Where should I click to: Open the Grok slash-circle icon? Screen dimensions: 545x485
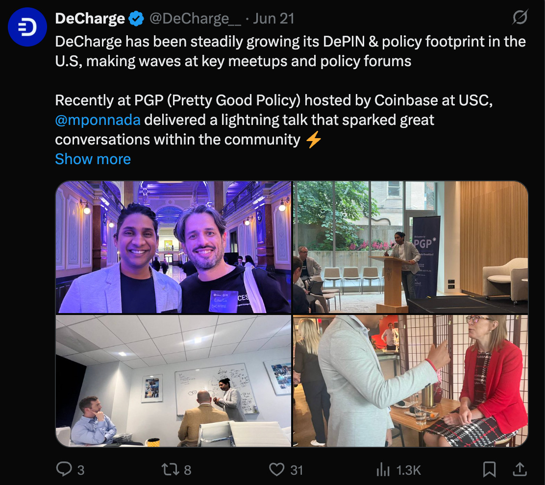(520, 17)
